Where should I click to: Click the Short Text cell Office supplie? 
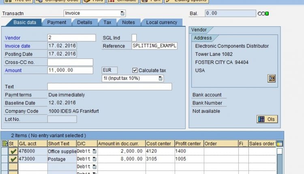(62, 151)
